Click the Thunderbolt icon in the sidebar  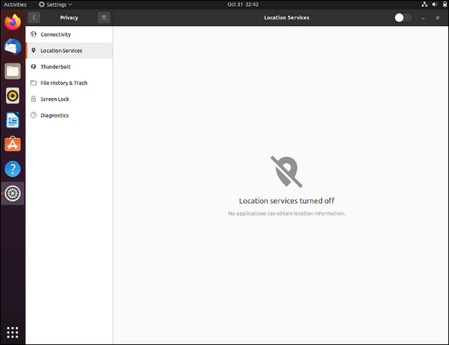[x=34, y=67]
